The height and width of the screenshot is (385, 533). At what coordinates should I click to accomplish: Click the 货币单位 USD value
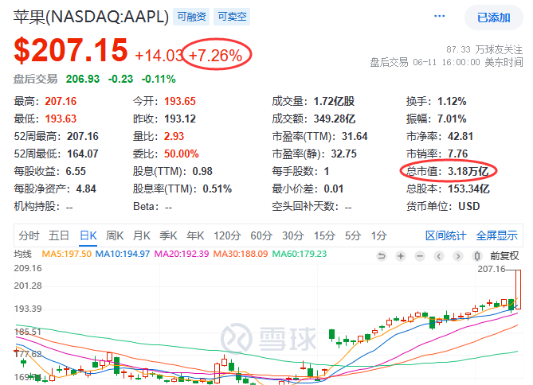(x=468, y=206)
